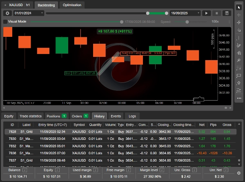Show Margin level info icon

point(162,170)
